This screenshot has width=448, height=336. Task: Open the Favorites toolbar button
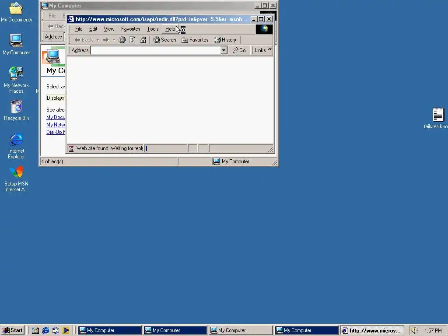[195, 40]
